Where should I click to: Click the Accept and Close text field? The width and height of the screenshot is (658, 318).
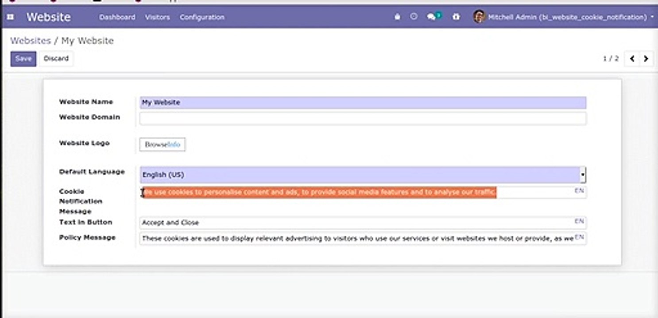pyautogui.click(x=363, y=223)
